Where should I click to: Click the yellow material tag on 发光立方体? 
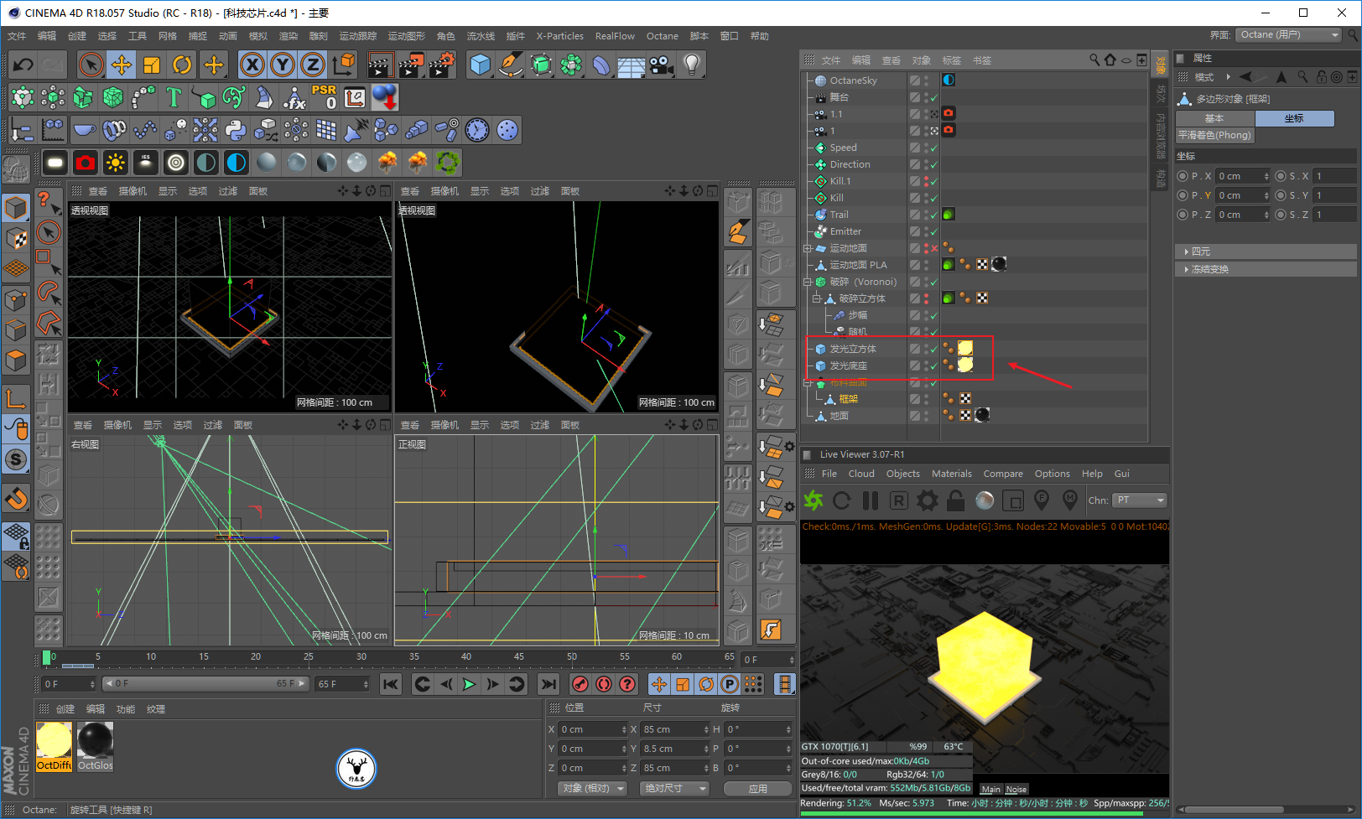[965, 348]
